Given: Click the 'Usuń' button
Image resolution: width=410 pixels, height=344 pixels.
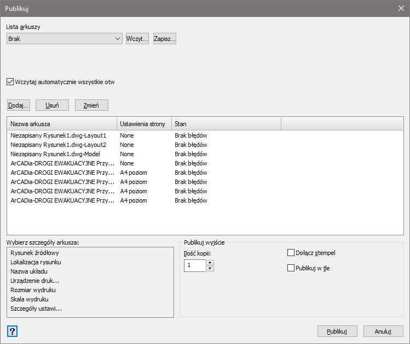Looking at the screenshot, I should click(52, 105).
